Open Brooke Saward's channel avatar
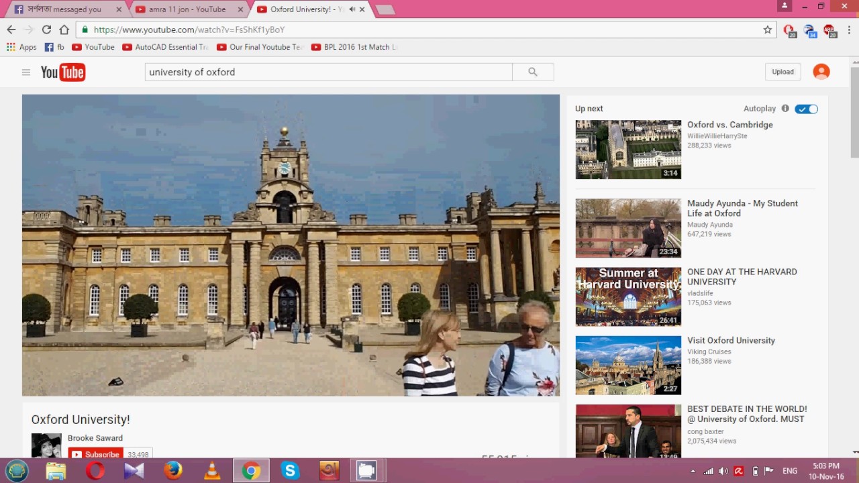Viewport: 859px width, 483px height. [46, 445]
